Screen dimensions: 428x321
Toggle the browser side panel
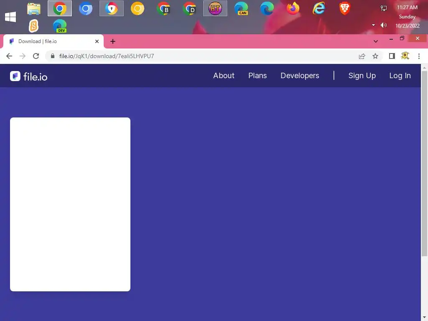click(x=392, y=56)
